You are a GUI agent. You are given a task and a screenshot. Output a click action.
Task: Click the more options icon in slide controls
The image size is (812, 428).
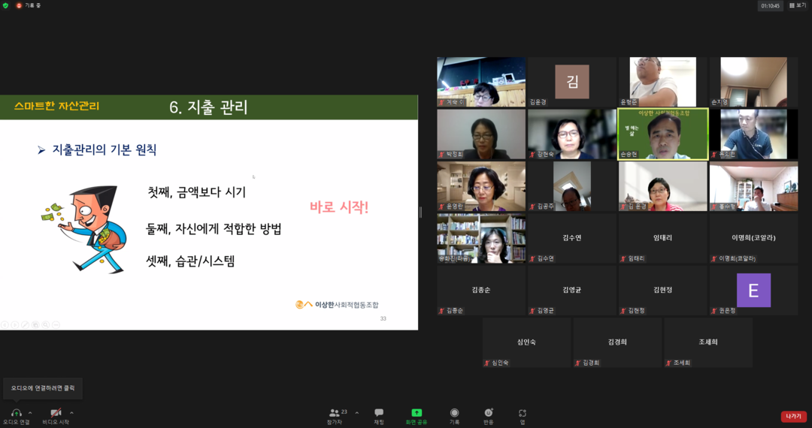56,324
